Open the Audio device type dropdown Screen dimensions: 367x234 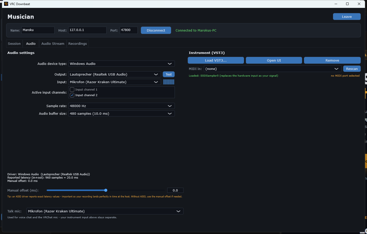coord(122,64)
